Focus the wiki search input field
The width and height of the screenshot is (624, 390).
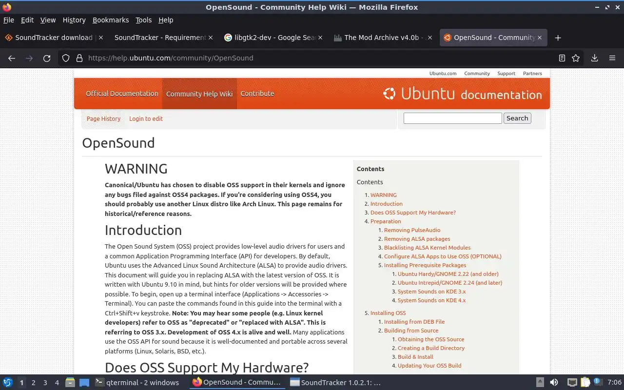coord(452,118)
